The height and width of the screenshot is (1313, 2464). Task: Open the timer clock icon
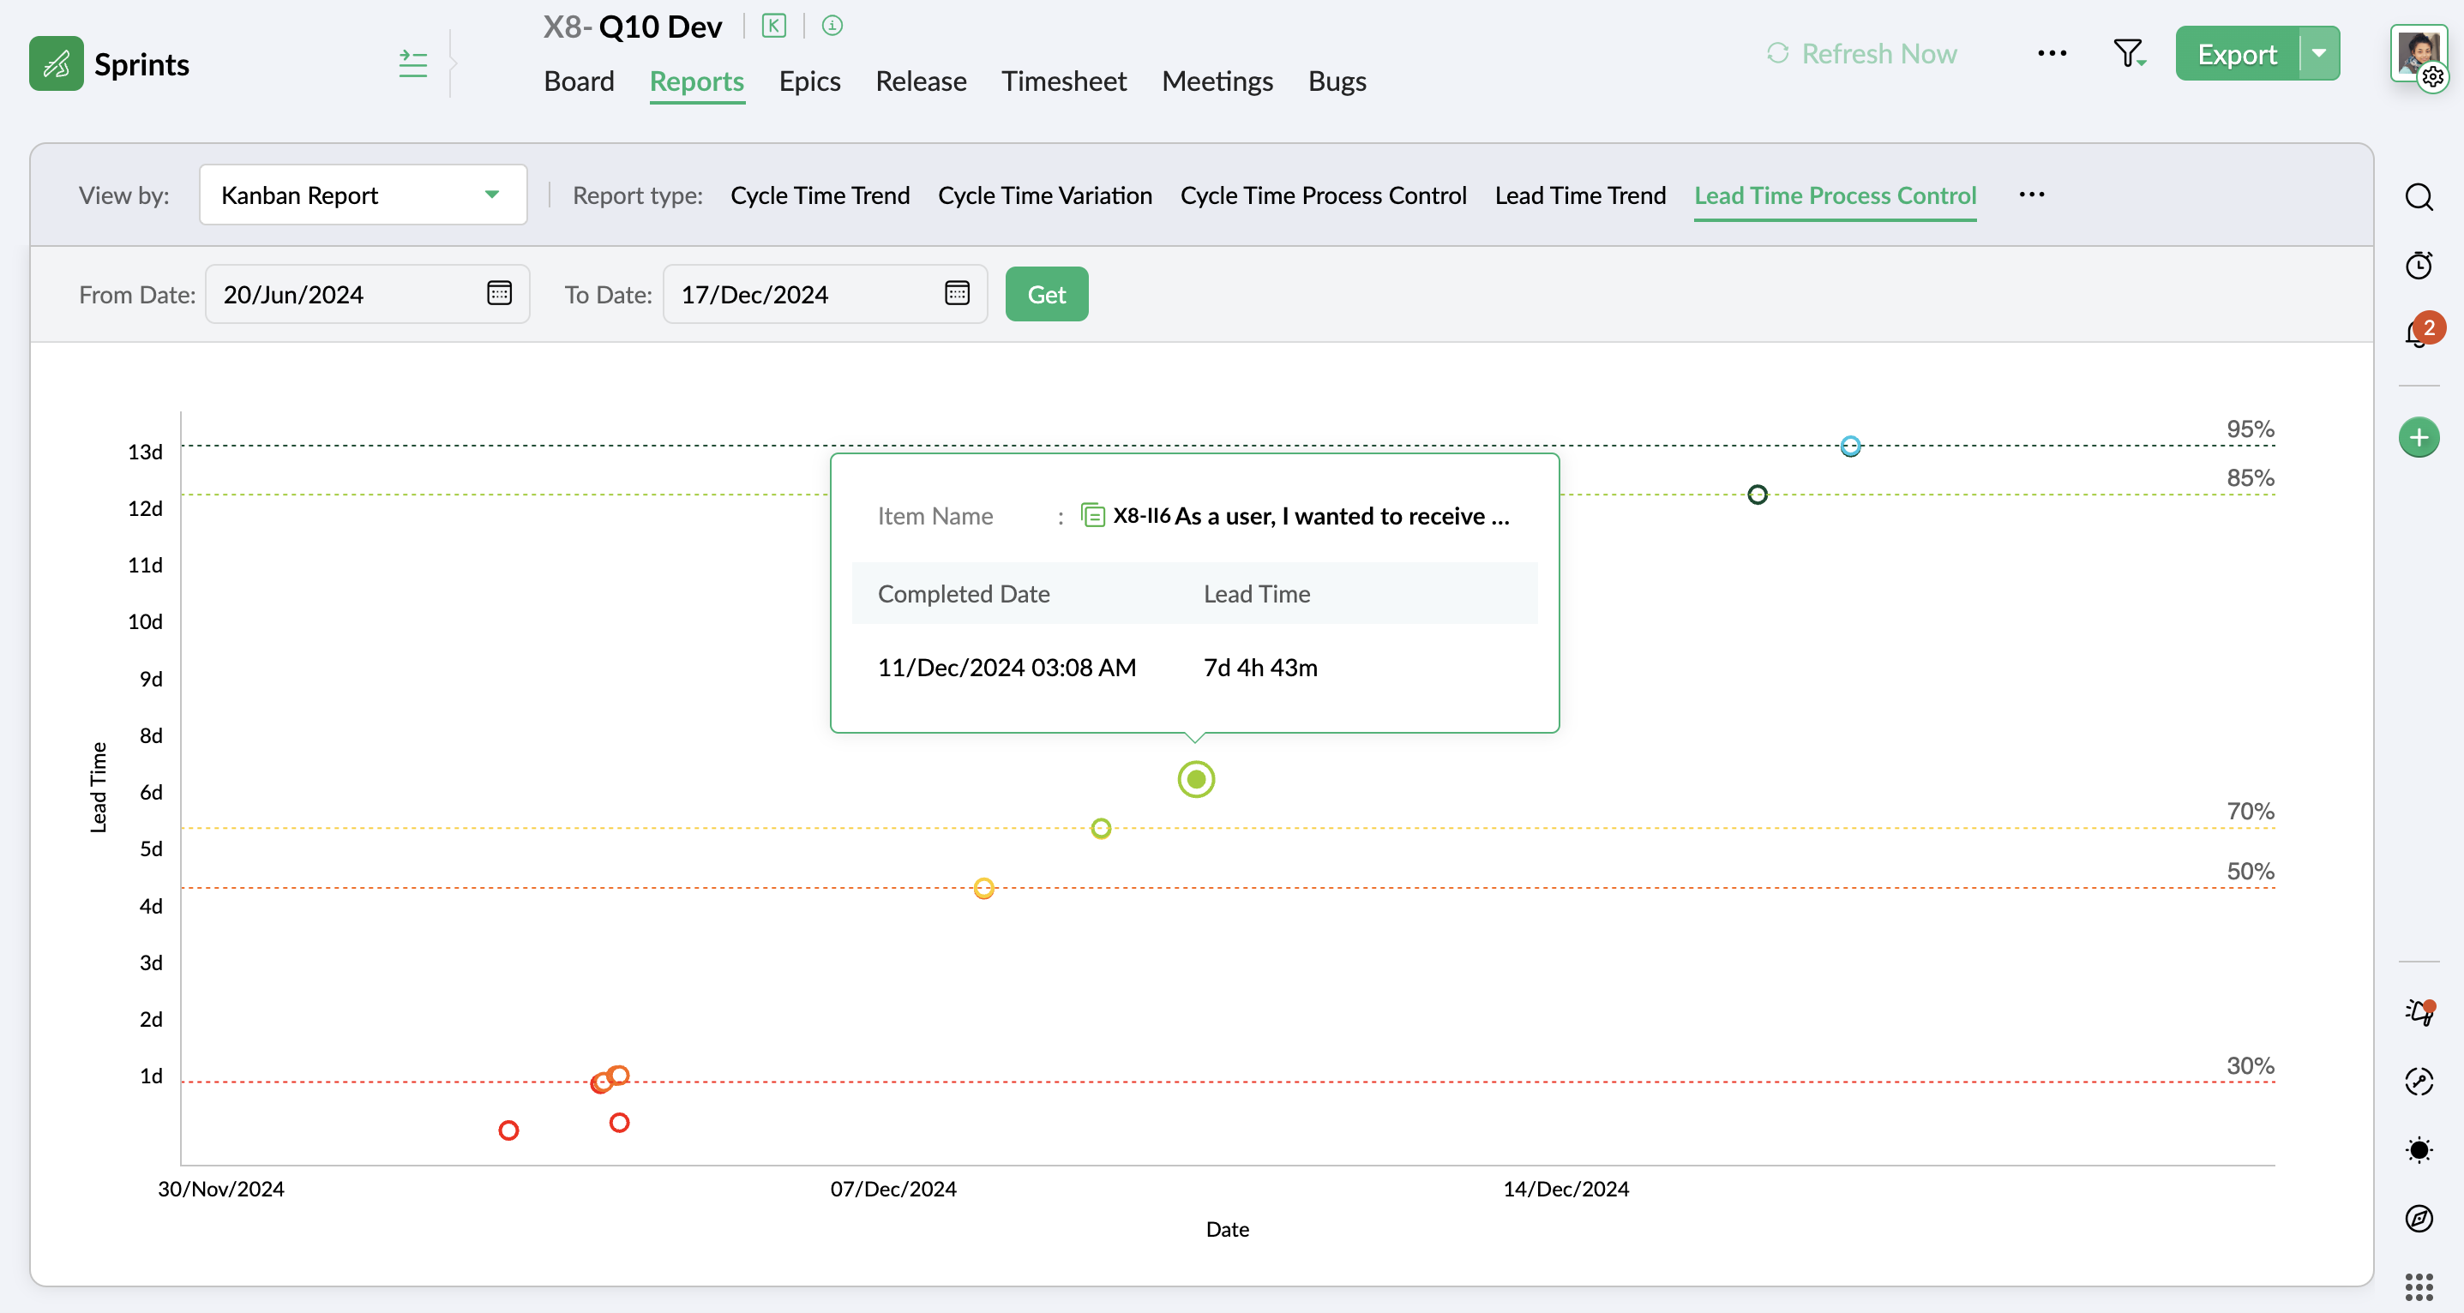[x=2418, y=265]
